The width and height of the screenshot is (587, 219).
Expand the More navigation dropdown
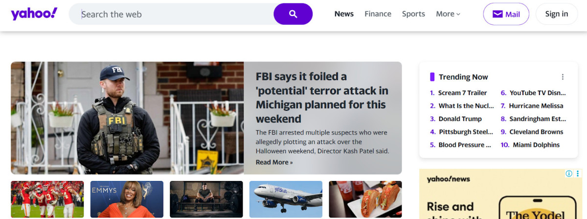click(448, 14)
